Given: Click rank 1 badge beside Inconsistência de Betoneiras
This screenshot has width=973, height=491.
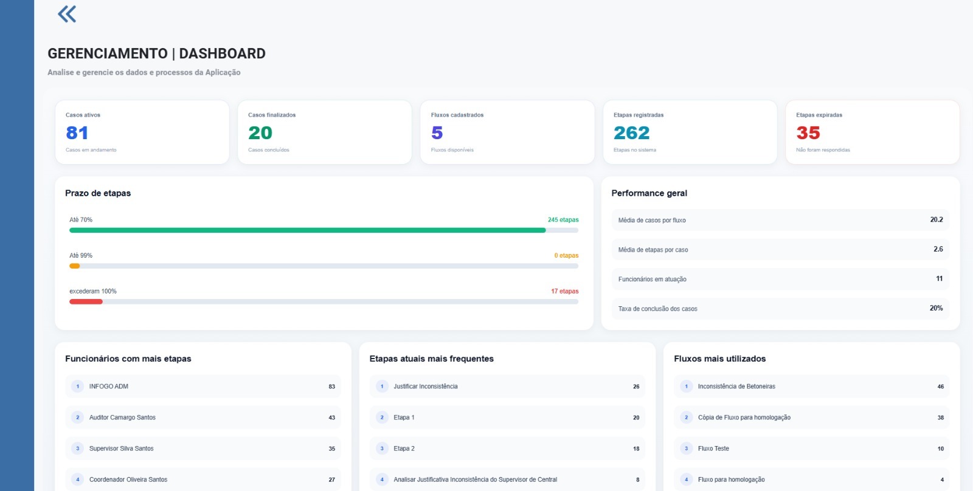Looking at the screenshot, I should tap(687, 386).
